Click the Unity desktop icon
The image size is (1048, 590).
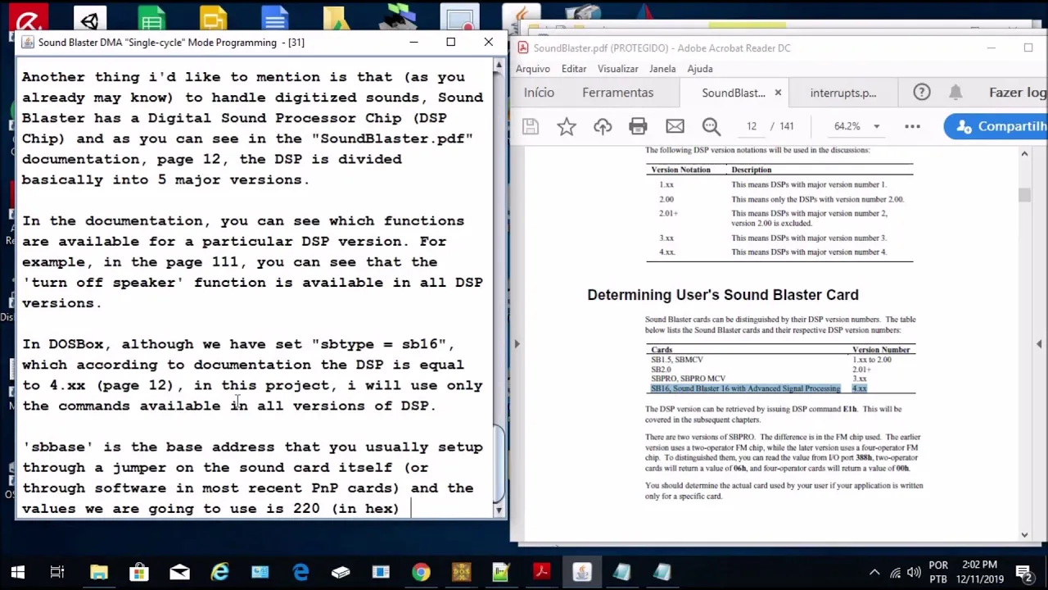pyautogui.click(x=89, y=20)
